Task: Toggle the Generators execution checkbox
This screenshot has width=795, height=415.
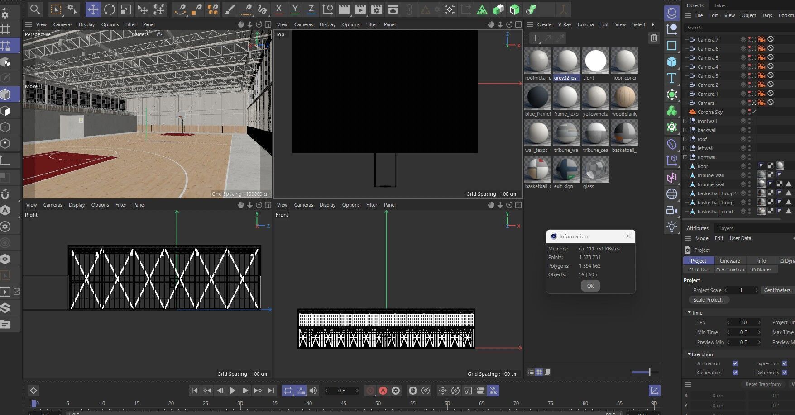Action: 735,373
